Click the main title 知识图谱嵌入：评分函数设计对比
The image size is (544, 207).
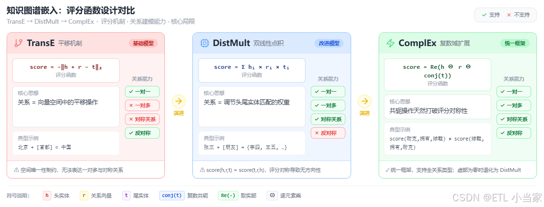pyautogui.click(x=71, y=11)
